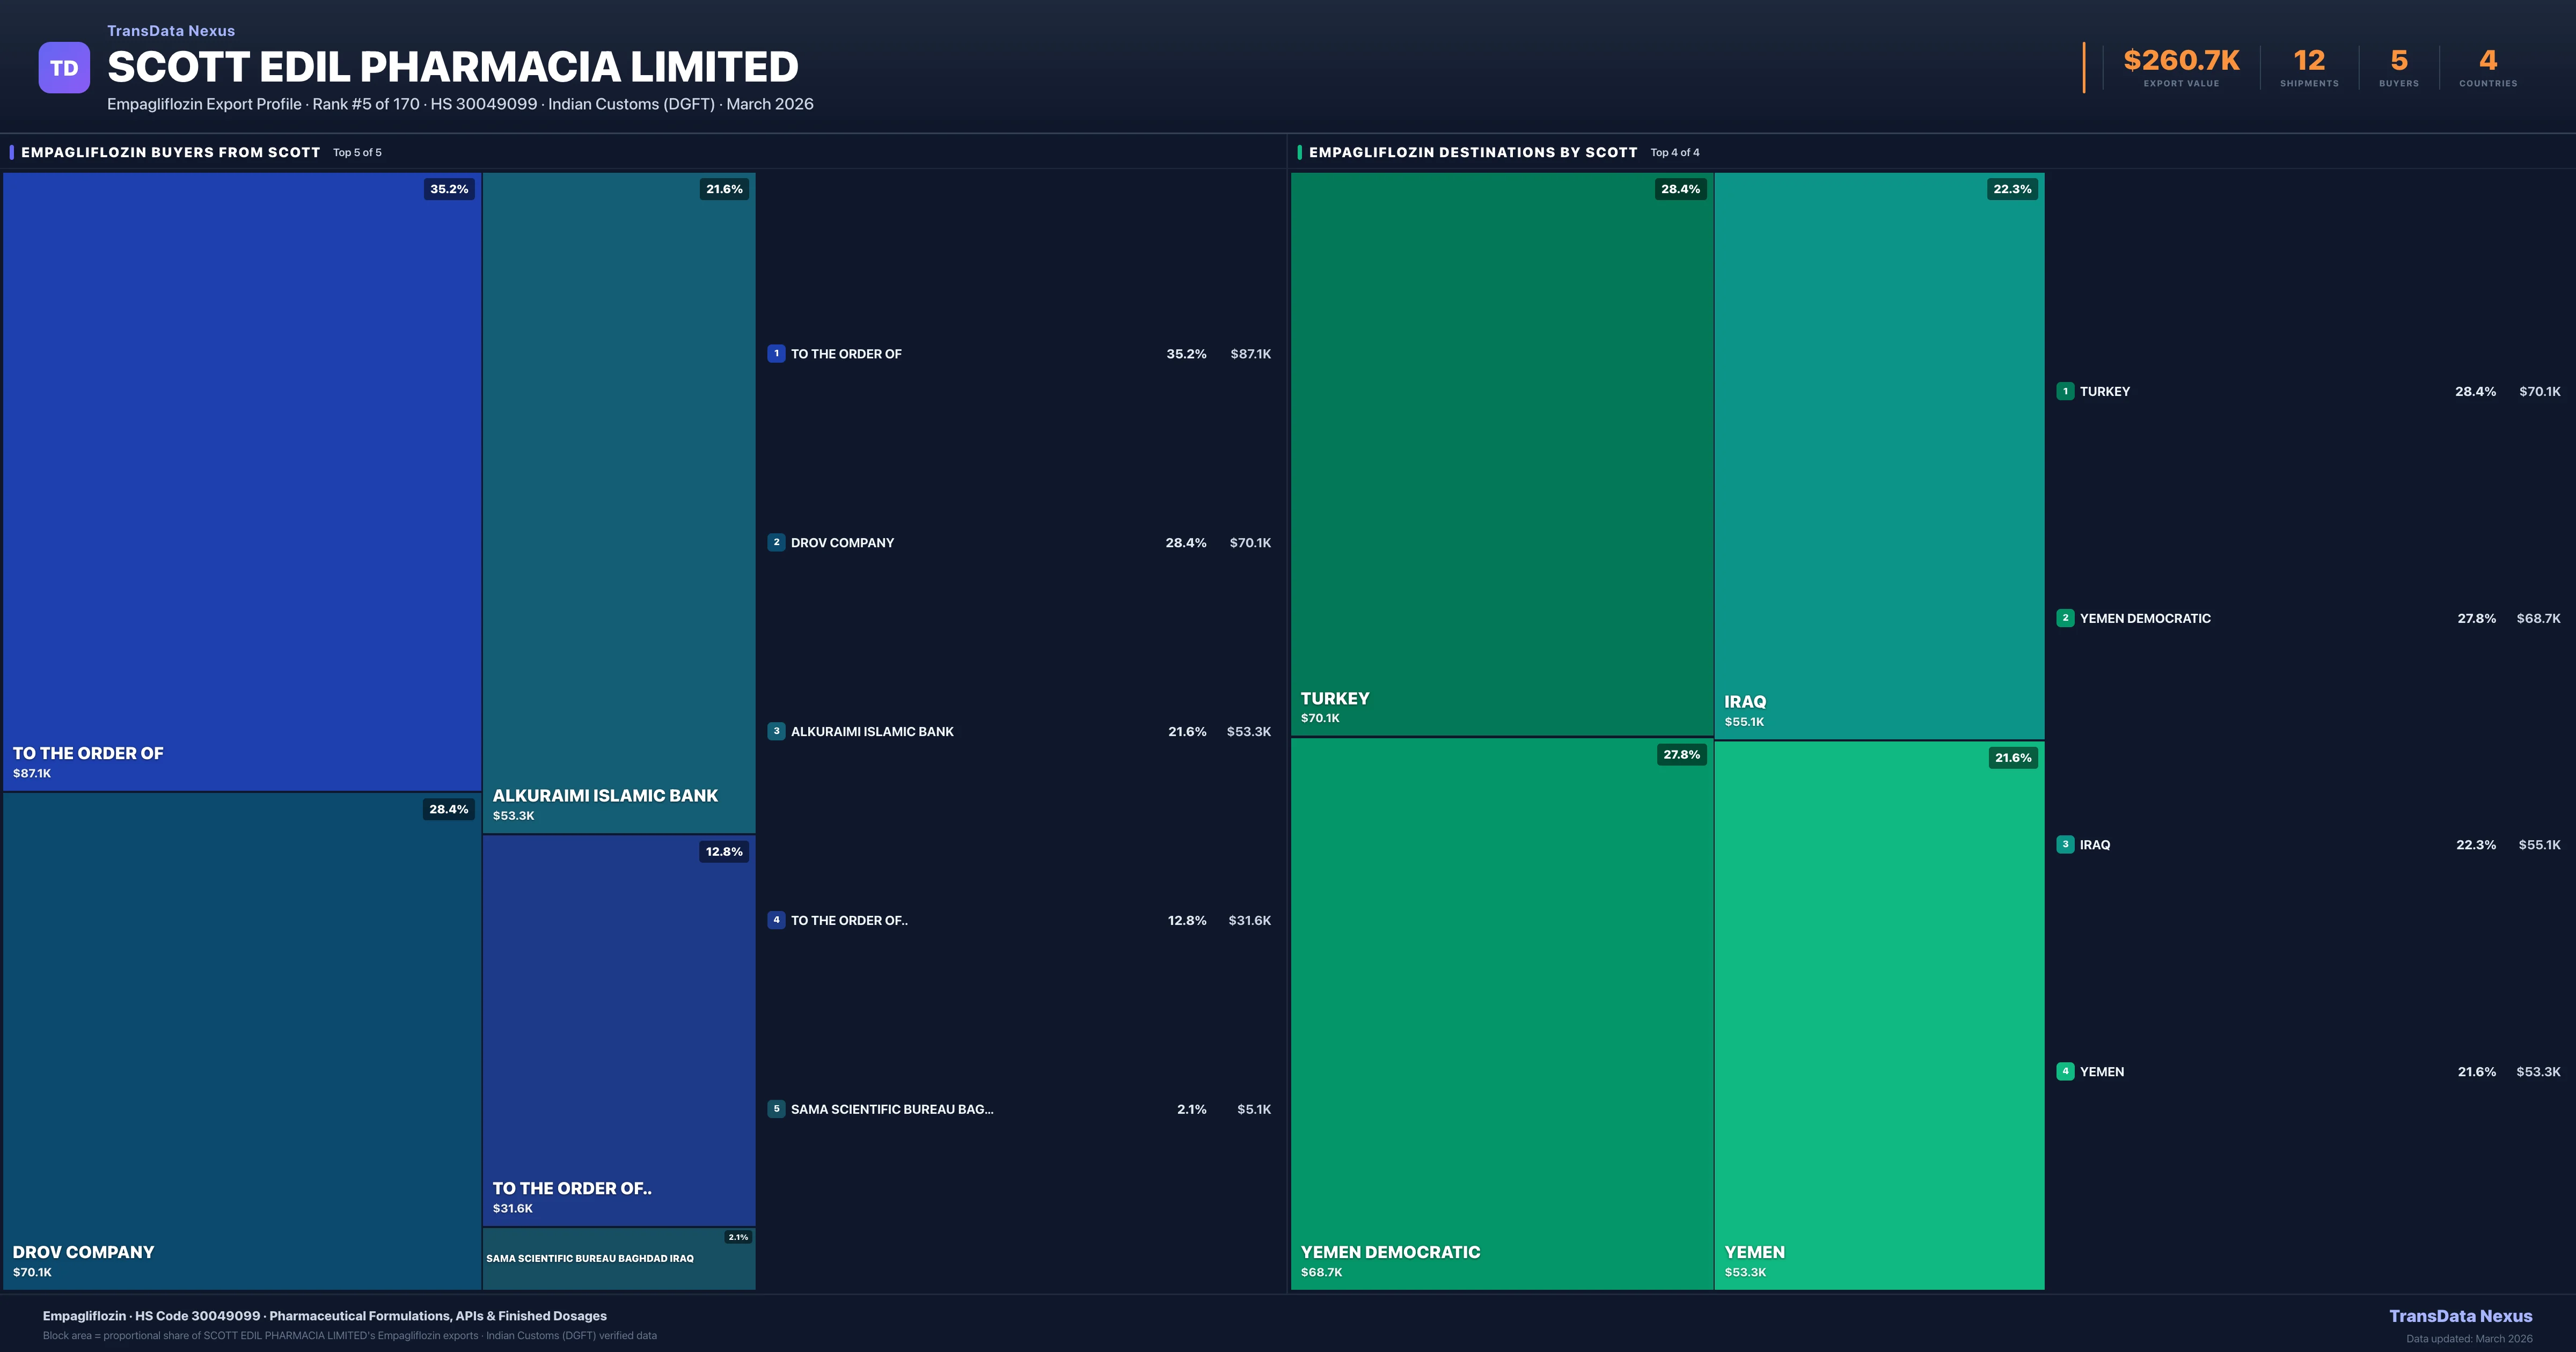Click the purple TD logo icon
The image size is (2576, 1352).
tap(64, 68)
